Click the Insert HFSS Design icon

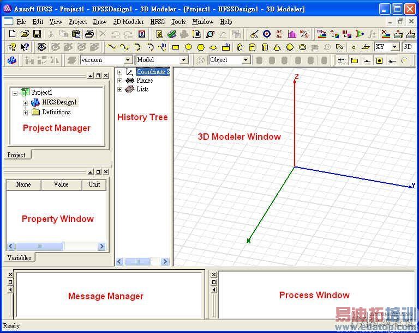(x=12, y=60)
